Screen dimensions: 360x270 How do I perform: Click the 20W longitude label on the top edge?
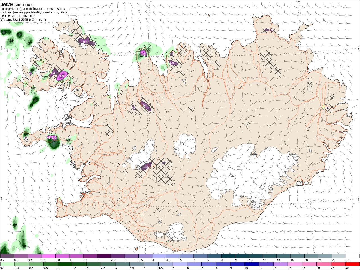click(x=150, y=1)
